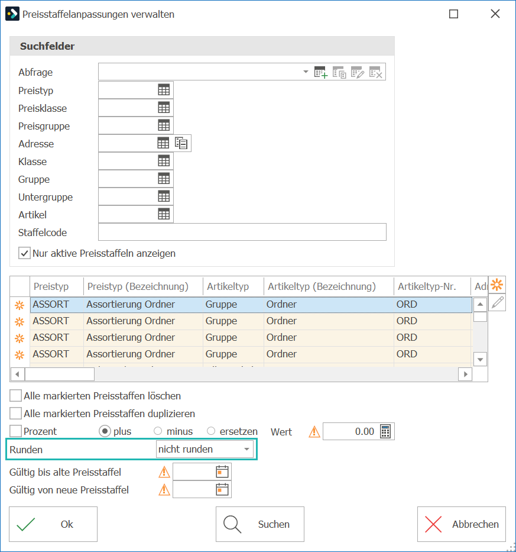Click the grid horizontal scroll right arrow

(x=465, y=374)
